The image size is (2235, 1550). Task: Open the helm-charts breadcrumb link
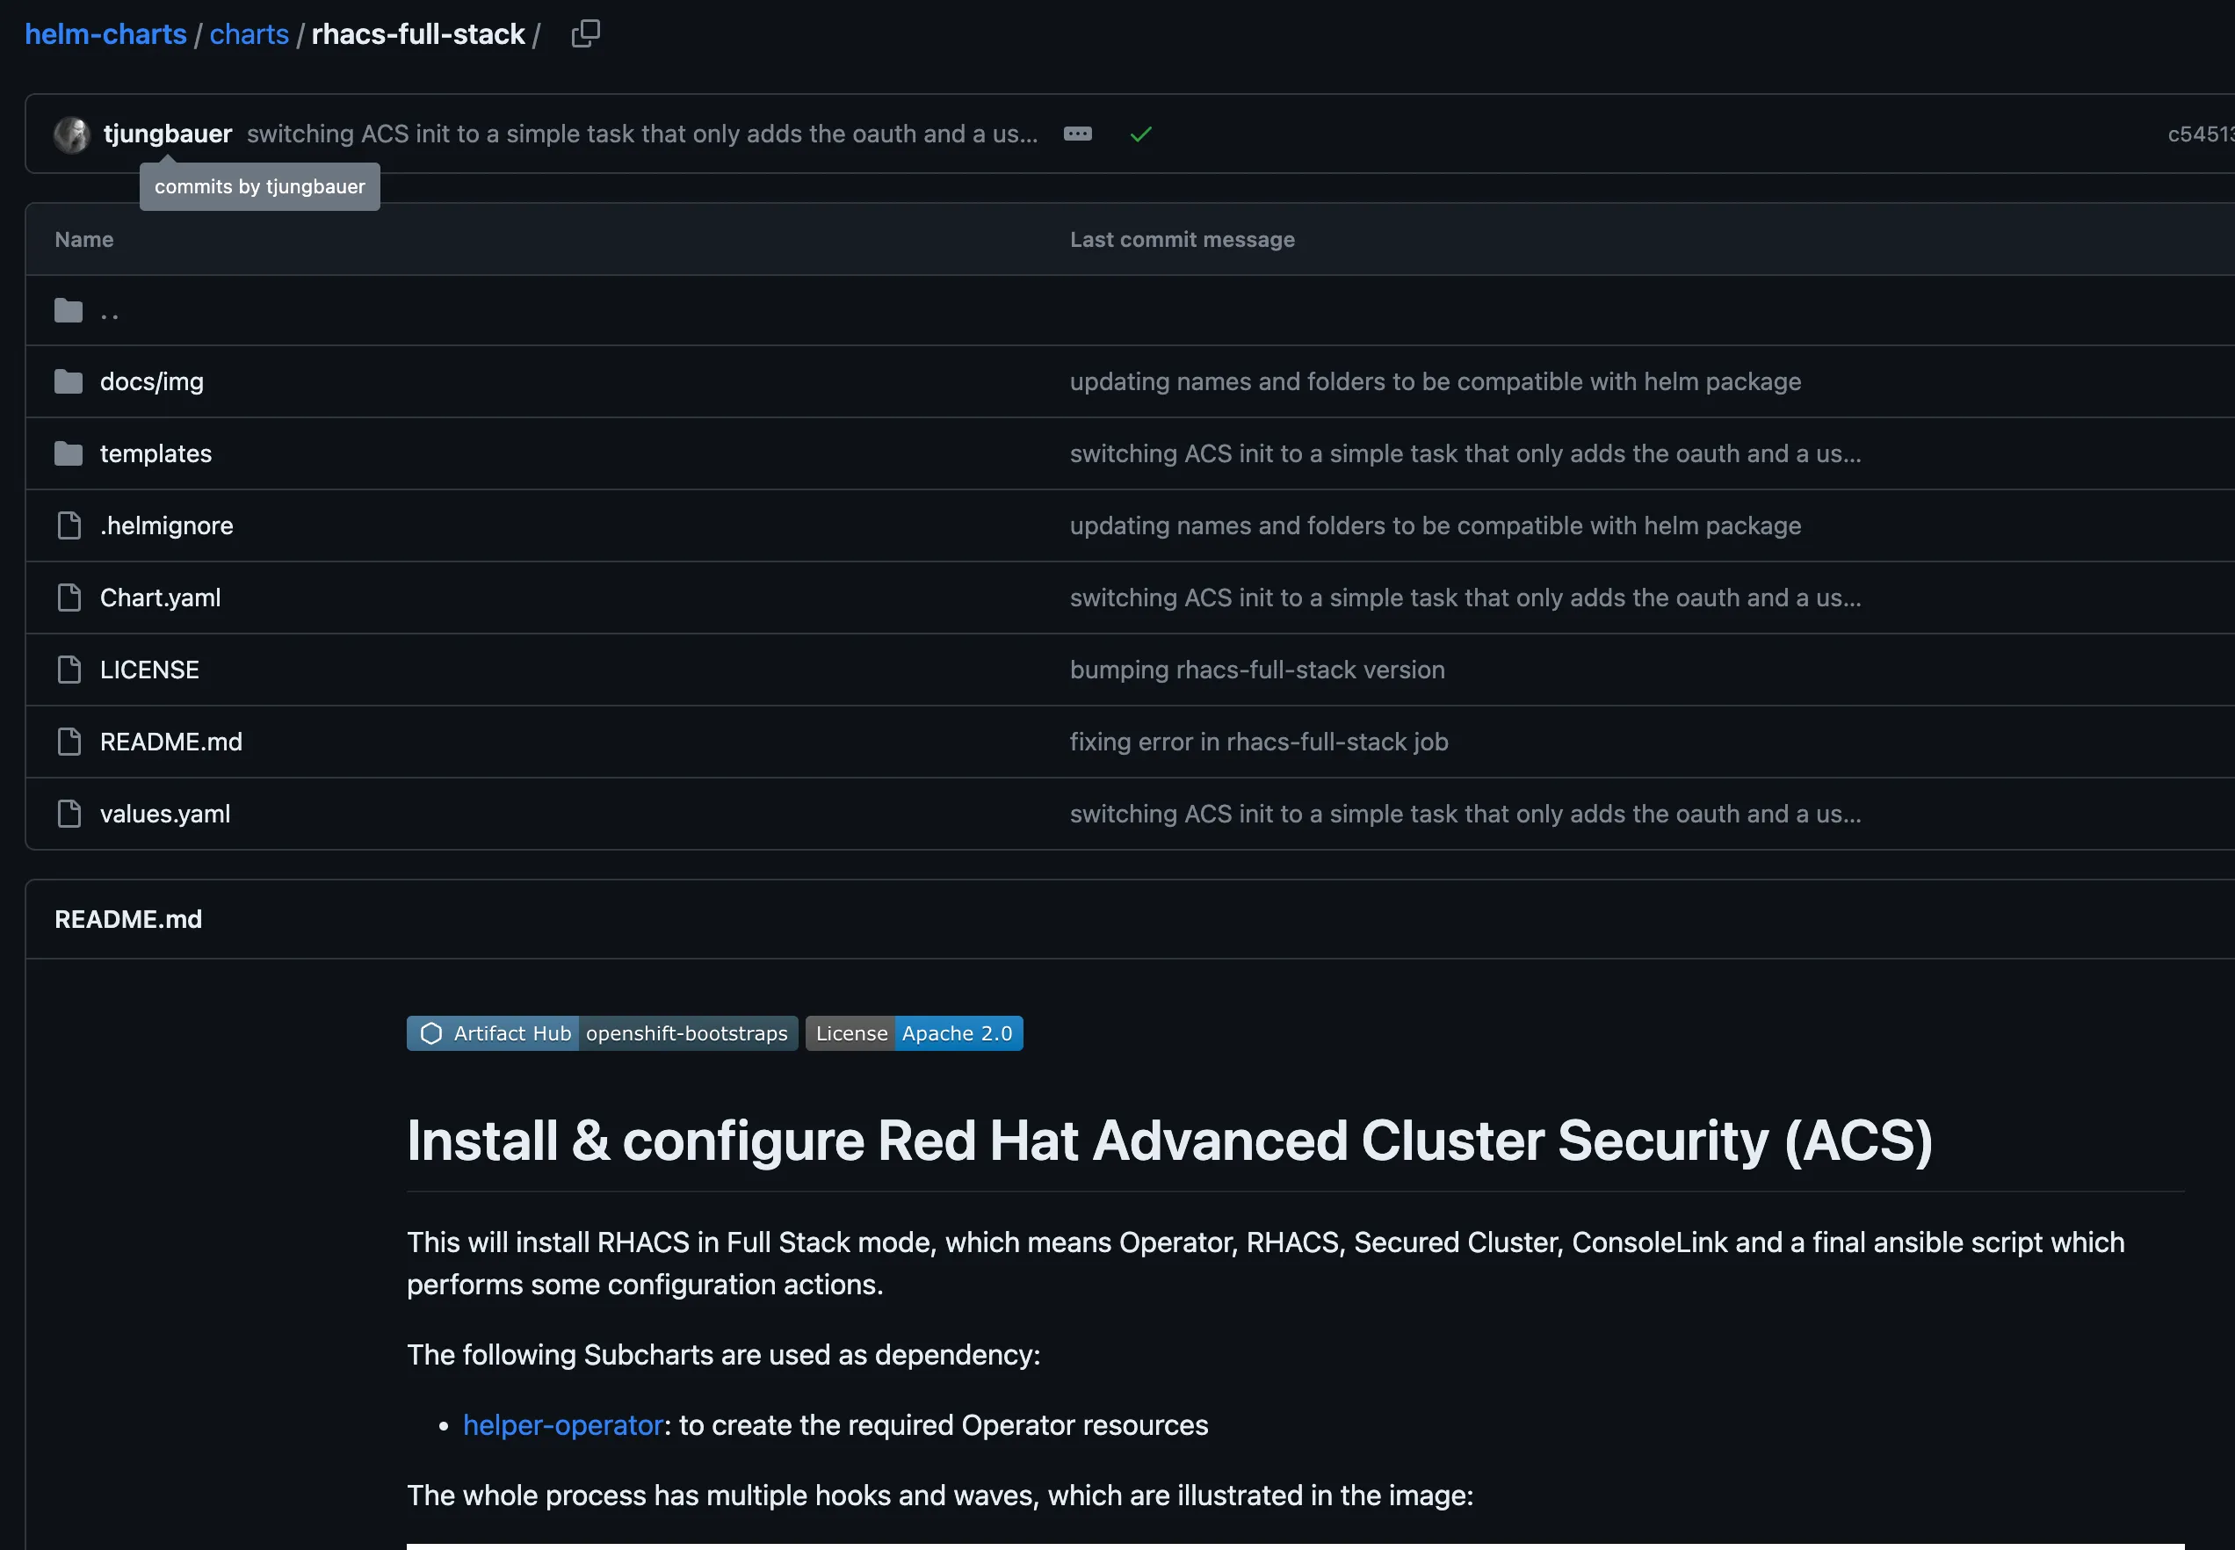(x=105, y=34)
